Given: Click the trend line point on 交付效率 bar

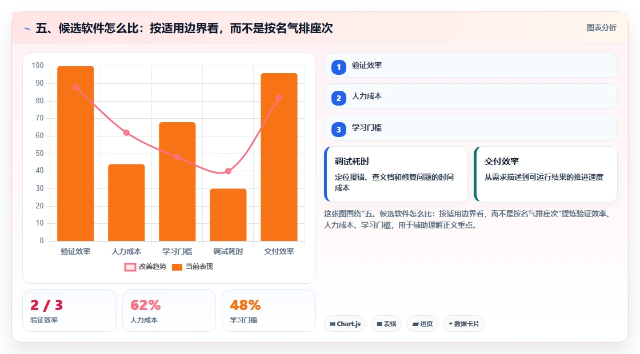Looking at the screenshot, I should [x=279, y=98].
